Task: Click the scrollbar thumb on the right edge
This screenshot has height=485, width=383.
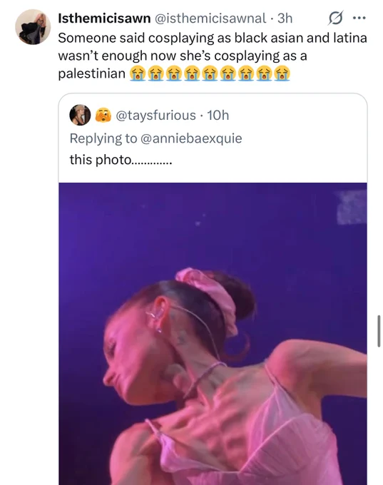Action: (x=379, y=331)
